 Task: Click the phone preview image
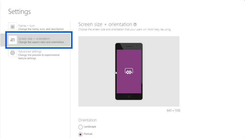point(129,71)
